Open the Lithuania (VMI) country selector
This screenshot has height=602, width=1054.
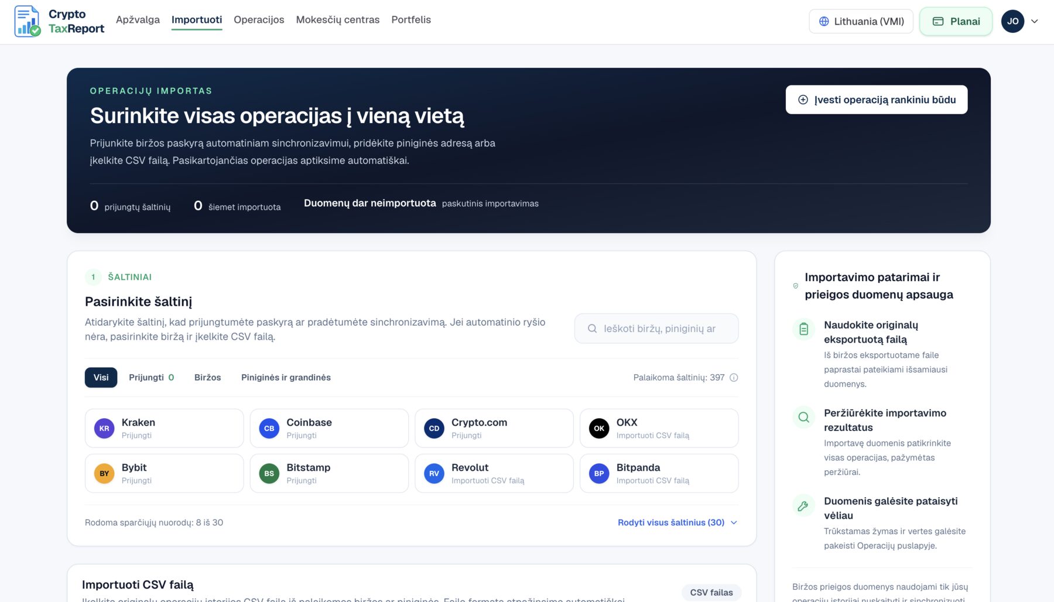click(x=861, y=21)
